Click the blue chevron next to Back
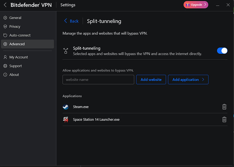 65,21
